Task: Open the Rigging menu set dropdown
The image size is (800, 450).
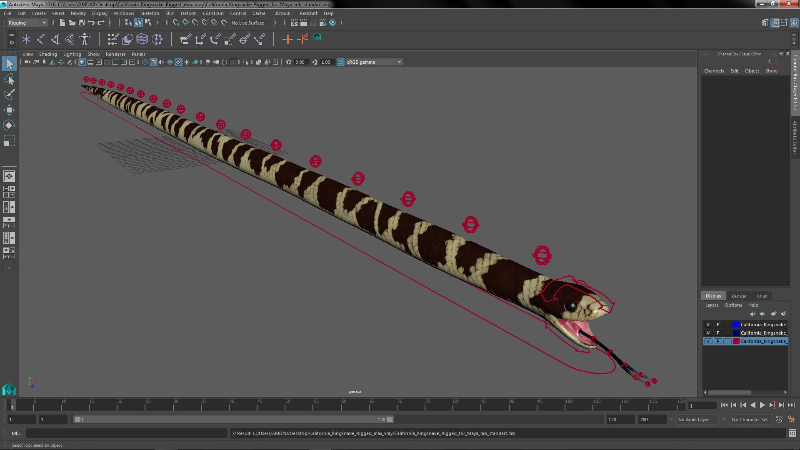Action: pyautogui.click(x=27, y=23)
